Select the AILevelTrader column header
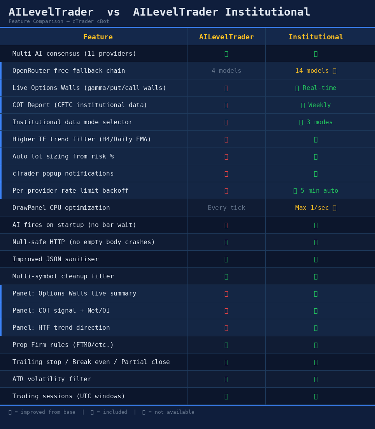Screen dimensions: 375x429 (226, 37)
